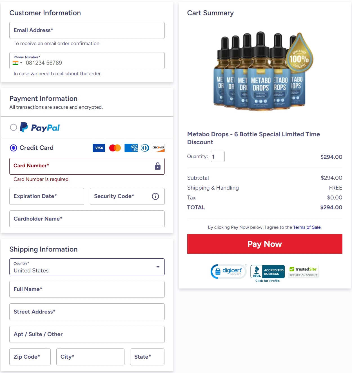Viewport: 352px width, 373px height.
Task: Click the security code info icon
Action: point(155,196)
